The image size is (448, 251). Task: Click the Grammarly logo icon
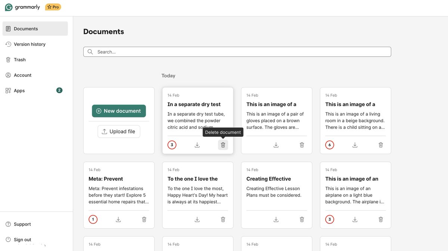(9, 7)
